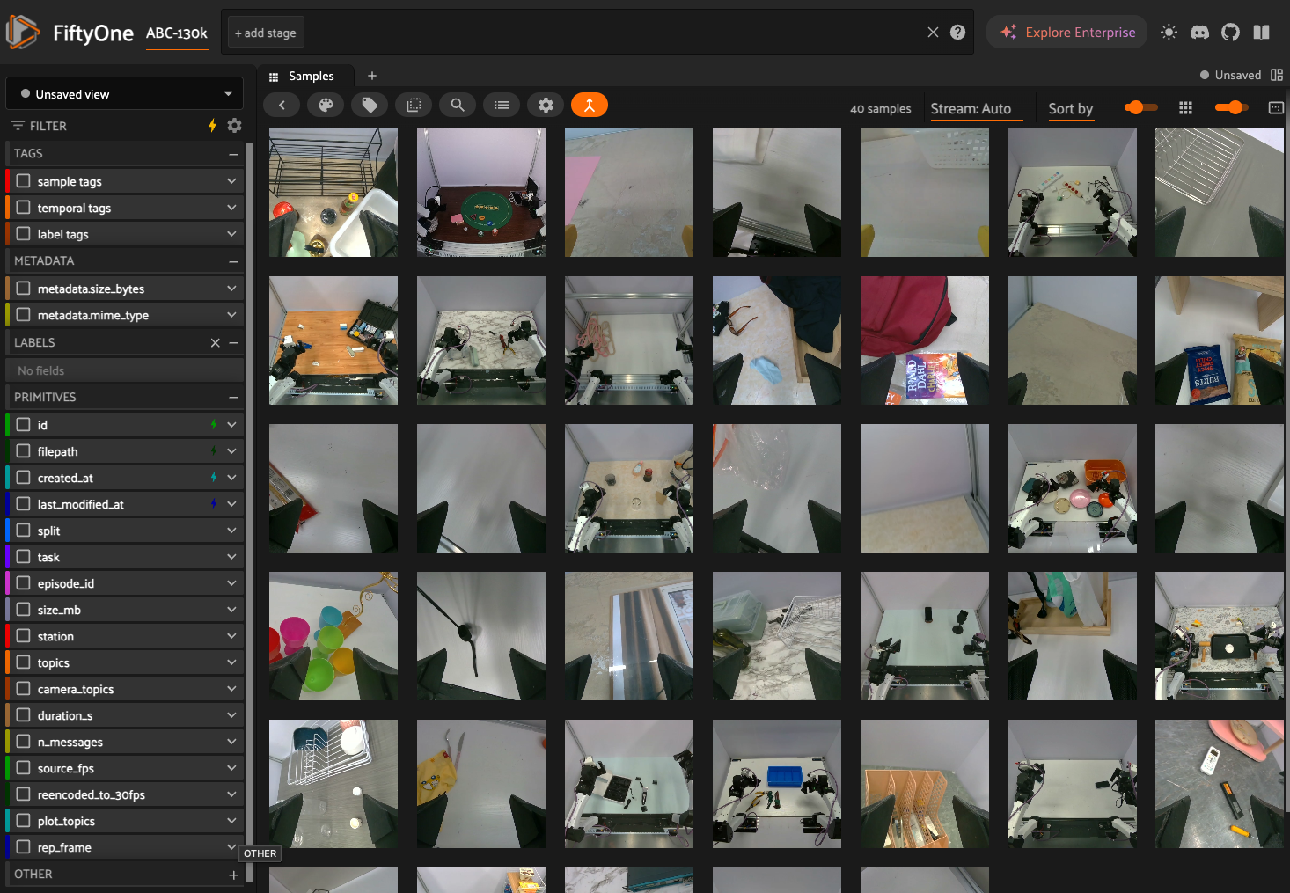Open the grid layout options icon
1290x893 pixels.
(x=1185, y=107)
